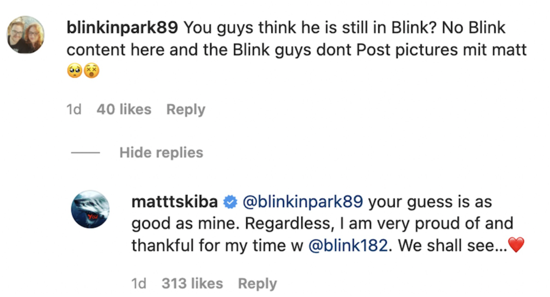Reply to matttskiba's comment
550x297 pixels.
[258, 284]
